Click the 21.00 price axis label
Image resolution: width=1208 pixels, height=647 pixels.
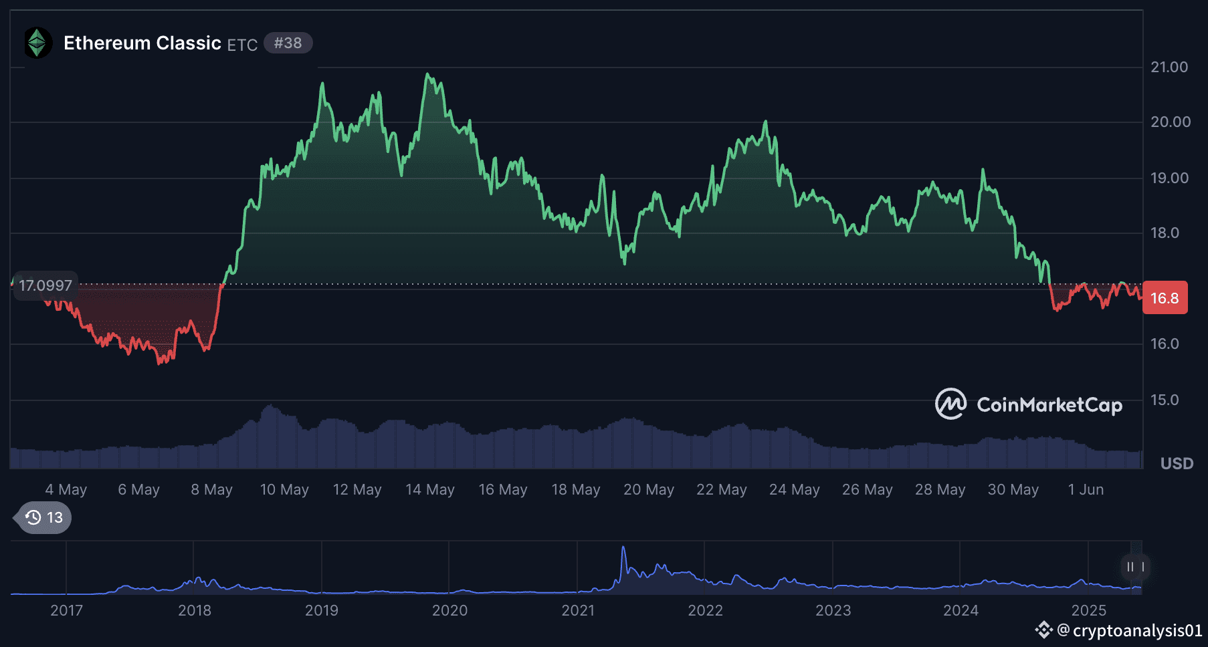[x=1169, y=67]
